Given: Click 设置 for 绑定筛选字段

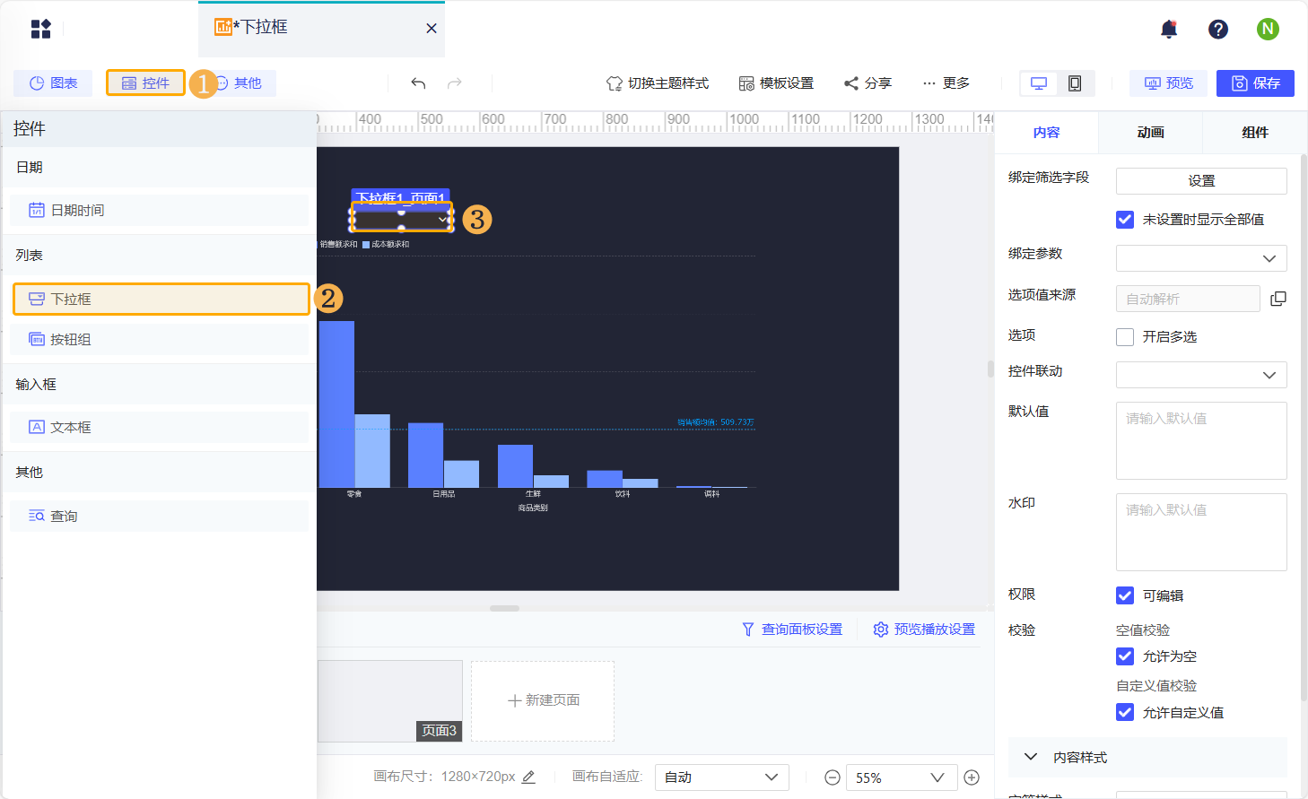Looking at the screenshot, I should (1201, 181).
